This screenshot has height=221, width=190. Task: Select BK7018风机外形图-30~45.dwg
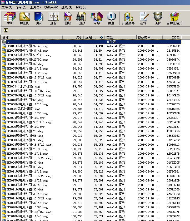tap(27, 194)
